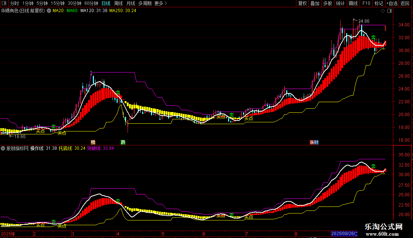Click the 涨 event marker icon

(x=312, y=142)
